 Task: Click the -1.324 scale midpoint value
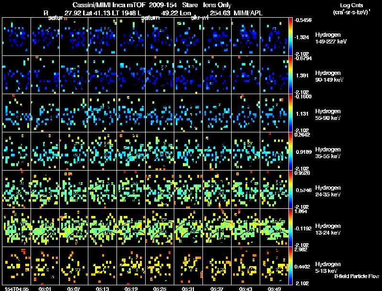tap(302, 37)
